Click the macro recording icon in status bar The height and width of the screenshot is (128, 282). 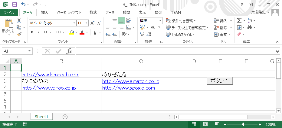pos(25,124)
